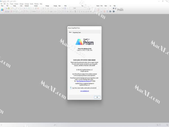Image resolution: width=169 pixels, height=127 pixels.
Task: Open the Analyze menu
Action: click(16, 4)
